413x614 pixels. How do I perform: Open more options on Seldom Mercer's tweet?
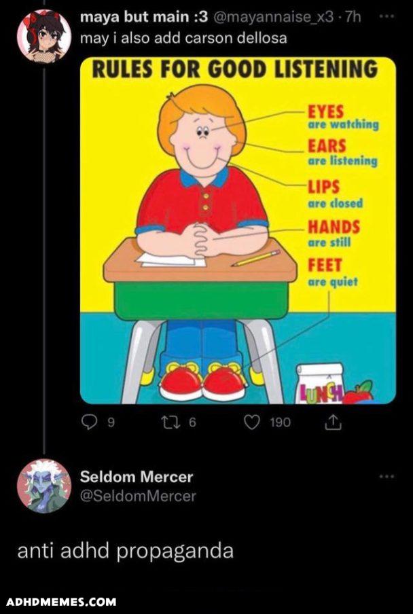click(387, 476)
